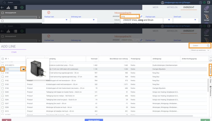This screenshot has width=212, height=121.
Task: Expand the Filteren op warehouse dropdown
Action: point(200,50)
